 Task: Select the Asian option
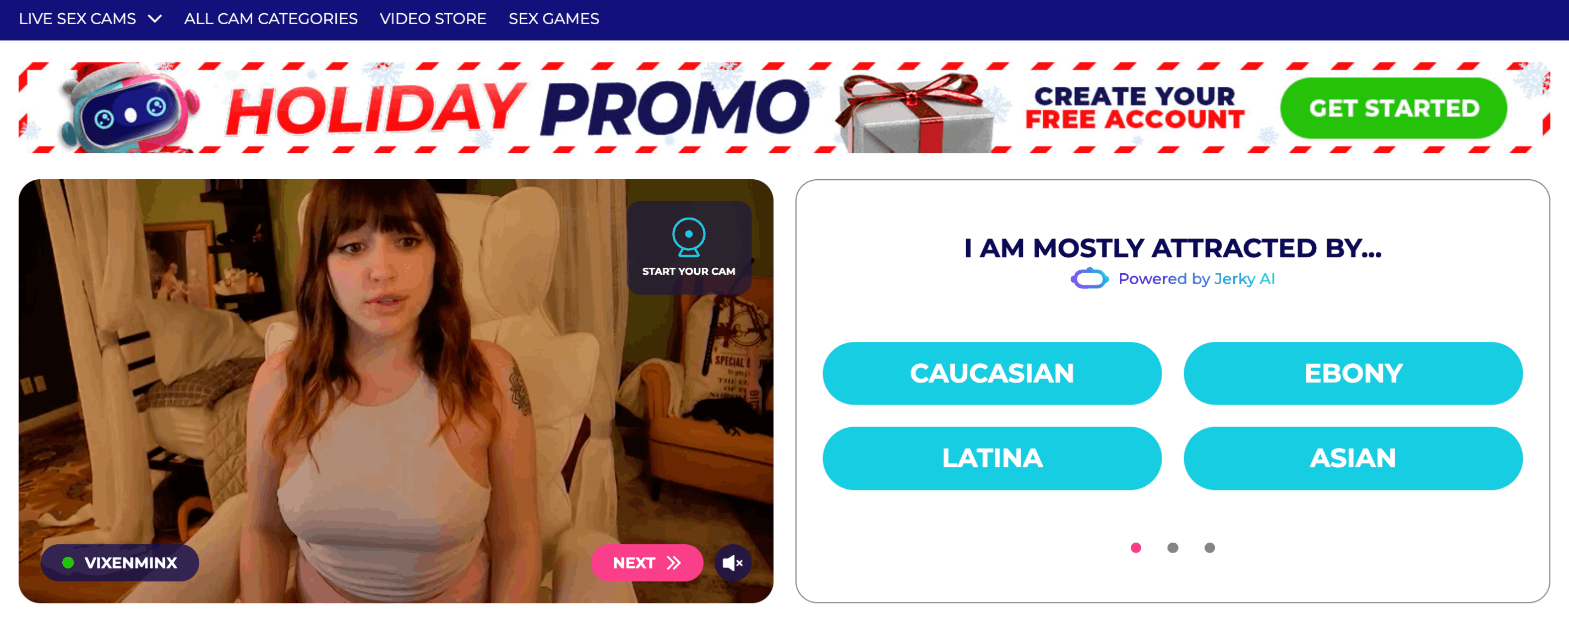pyautogui.click(x=1353, y=458)
